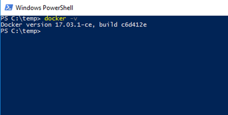Click the word "version" in output
The image size is (228, 115).
point(39,25)
